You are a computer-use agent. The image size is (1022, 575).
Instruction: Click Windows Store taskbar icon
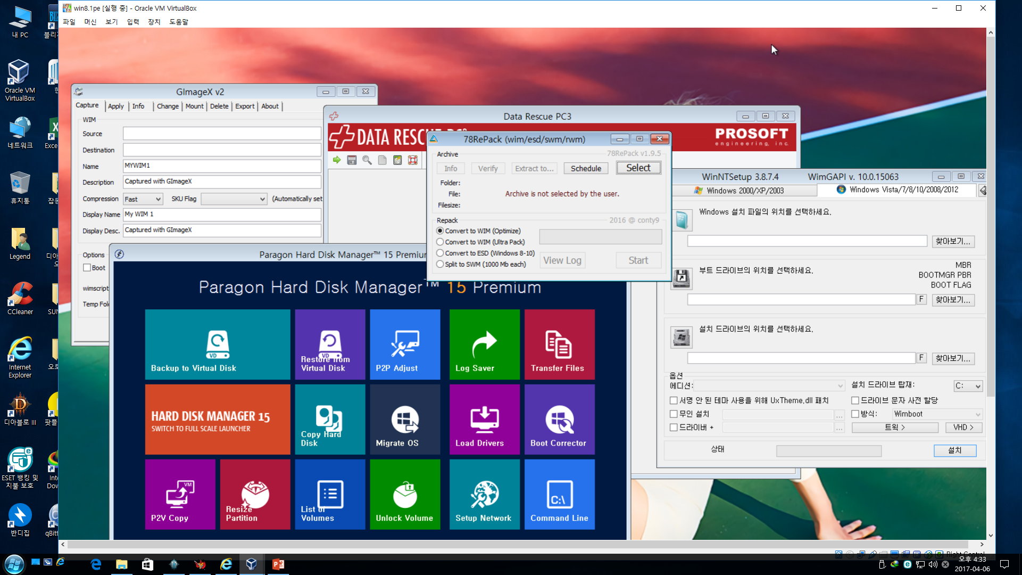click(x=148, y=564)
